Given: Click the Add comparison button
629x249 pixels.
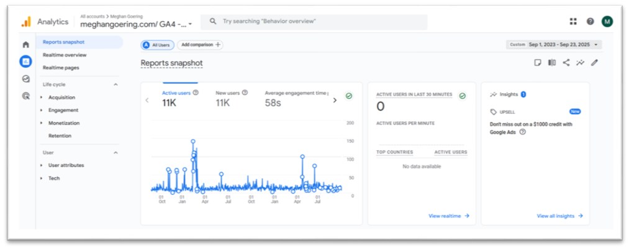Looking at the screenshot, I should pyautogui.click(x=199, y=45).
